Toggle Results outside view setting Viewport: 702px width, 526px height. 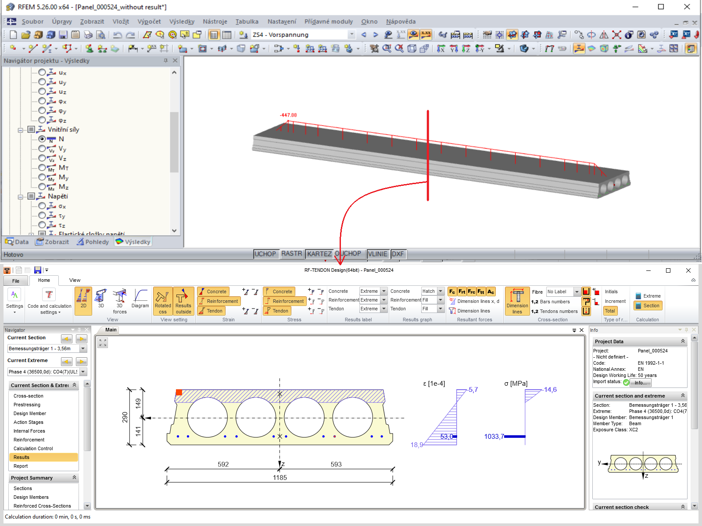tap(183, 301)
